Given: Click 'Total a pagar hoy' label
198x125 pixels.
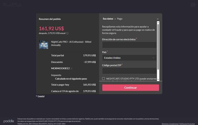Looking at the screenshot, I should pos(60,85).
